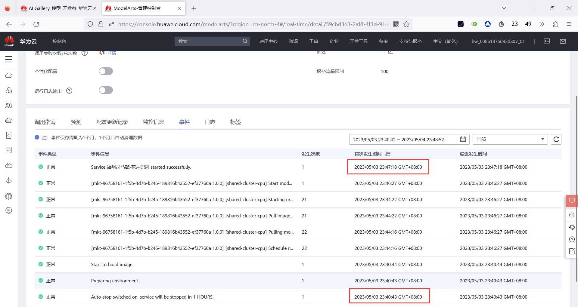This screenshot has height=307, width=578.
Task: Switch to the 配置更新记录 tab
Action: pos(112,122)
